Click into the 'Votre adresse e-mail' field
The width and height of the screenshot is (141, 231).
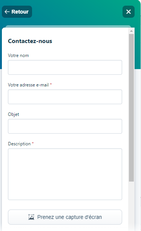[65, 97]
